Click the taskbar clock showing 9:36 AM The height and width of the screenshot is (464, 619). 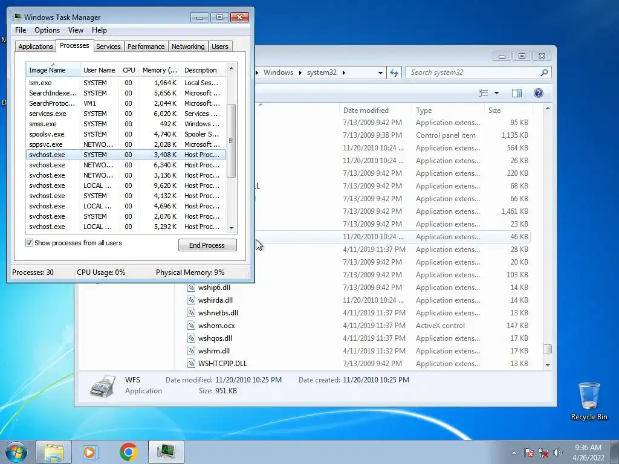click(x=588, y=452)
